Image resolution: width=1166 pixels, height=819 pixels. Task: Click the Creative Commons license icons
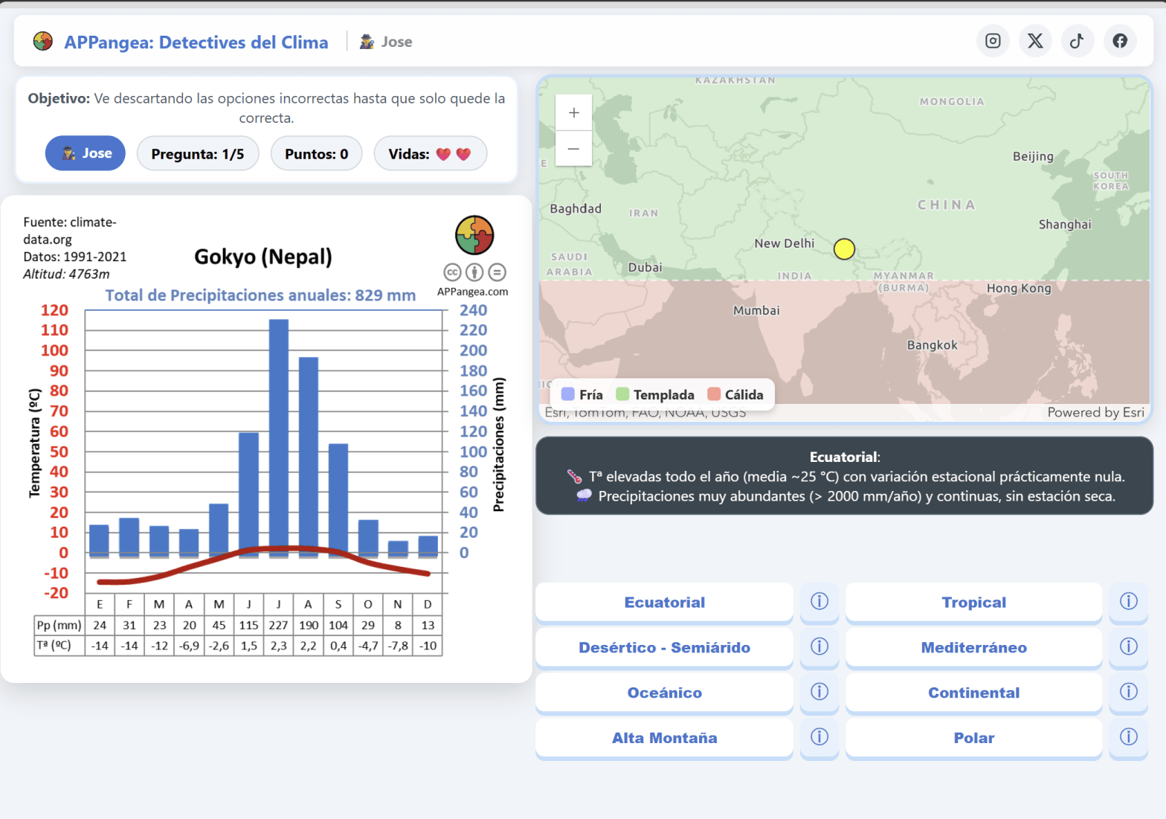point(474,272)
